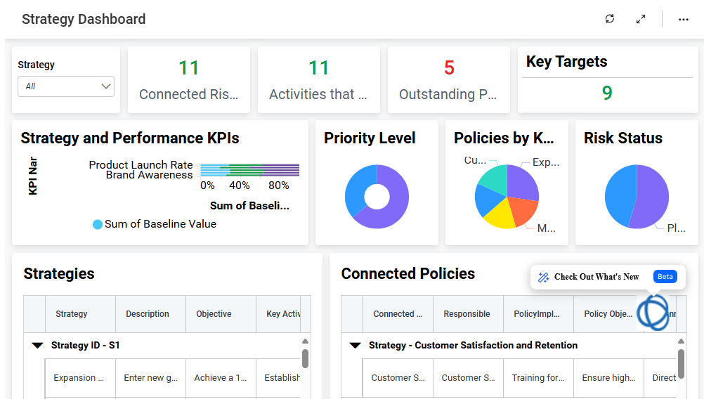Image resolution: width=704 pixels, height=404 pixels.
Task: Collapse the Strategy ID - S1 group
Action: point(37,346)
